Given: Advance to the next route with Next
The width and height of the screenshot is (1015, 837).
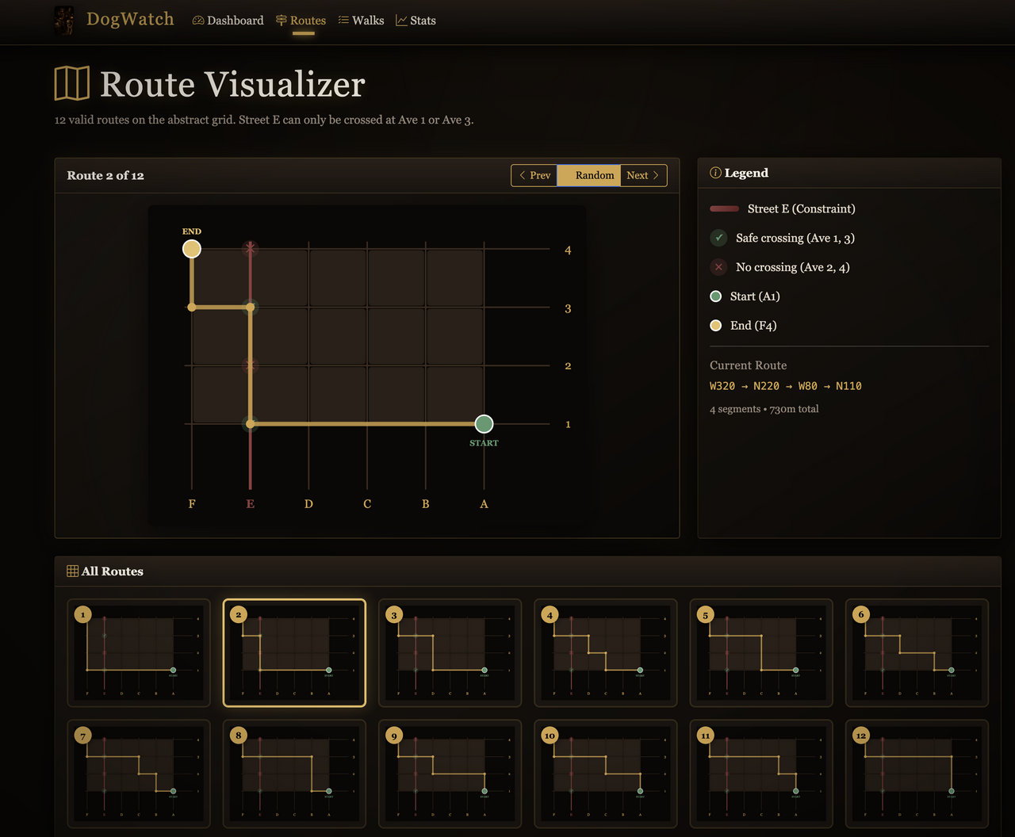Looking at the screenshot, I should (643, 175).
